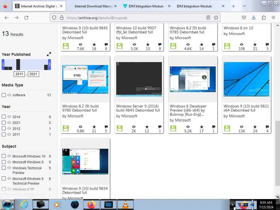Screen dimensions: 280x210
Task: Close the Internet Archive tab
Action: tap(61, 6)
